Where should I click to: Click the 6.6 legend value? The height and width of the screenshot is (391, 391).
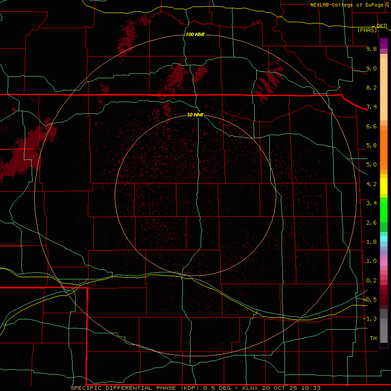pos(371,126)
